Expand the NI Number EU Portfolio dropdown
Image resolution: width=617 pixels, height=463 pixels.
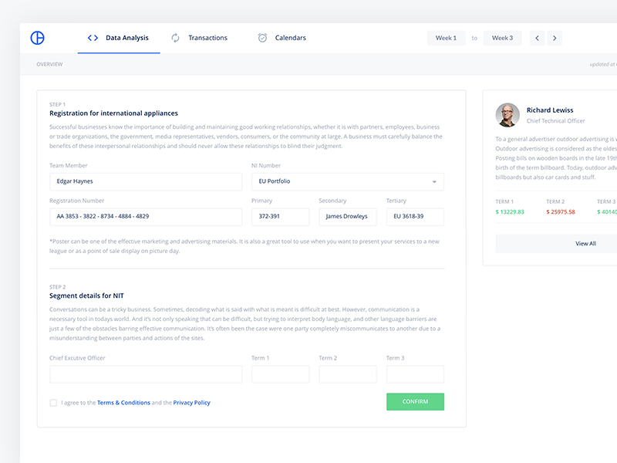[x=433, y=182]
